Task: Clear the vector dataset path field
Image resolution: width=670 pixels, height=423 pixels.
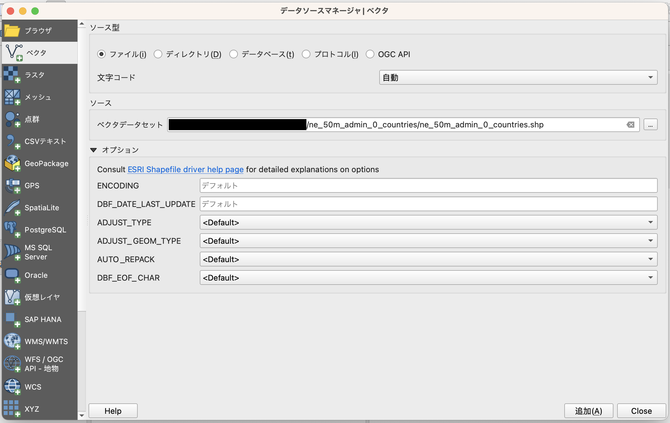Action: [x=630, y=125]
